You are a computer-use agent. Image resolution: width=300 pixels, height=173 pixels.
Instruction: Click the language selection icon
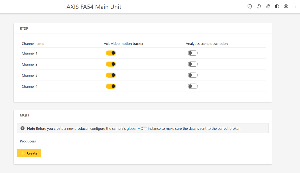268,7
